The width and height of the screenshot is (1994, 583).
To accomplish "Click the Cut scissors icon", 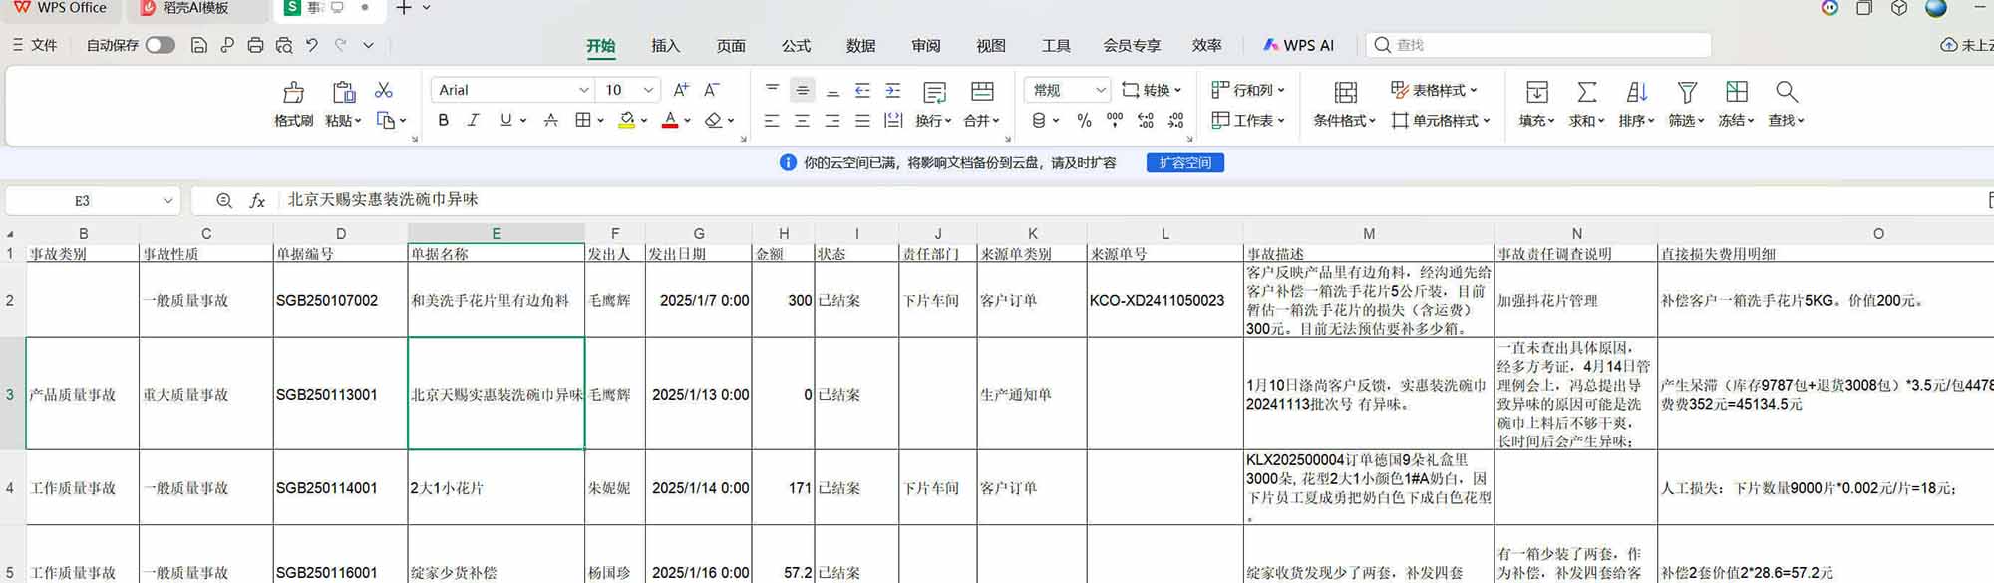I will click(x=384, y=90).
